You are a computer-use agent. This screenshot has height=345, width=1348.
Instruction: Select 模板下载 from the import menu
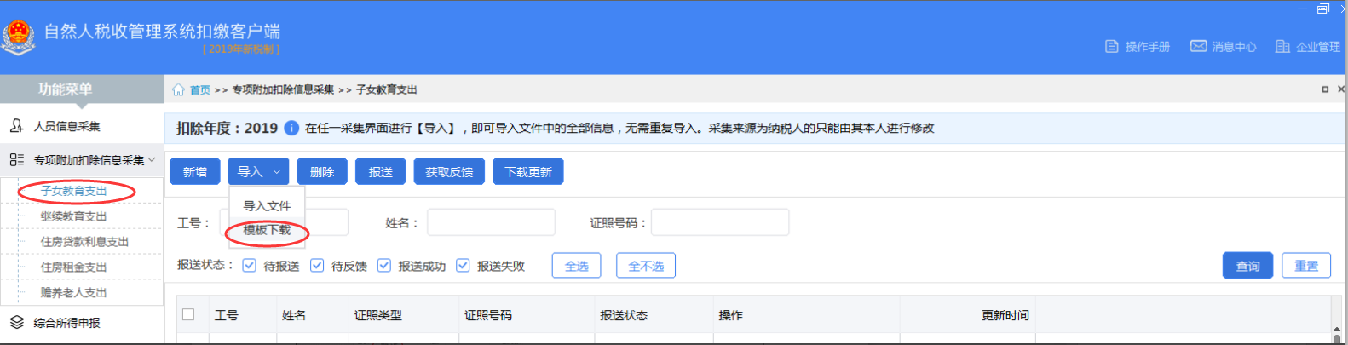click(267, 231)
